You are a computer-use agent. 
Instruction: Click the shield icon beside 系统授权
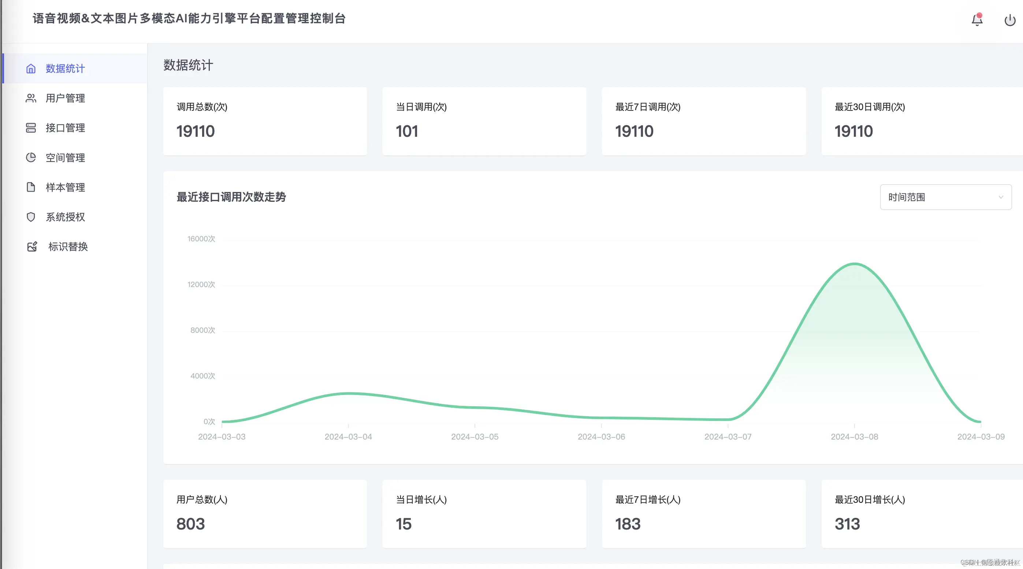[31, 217]
